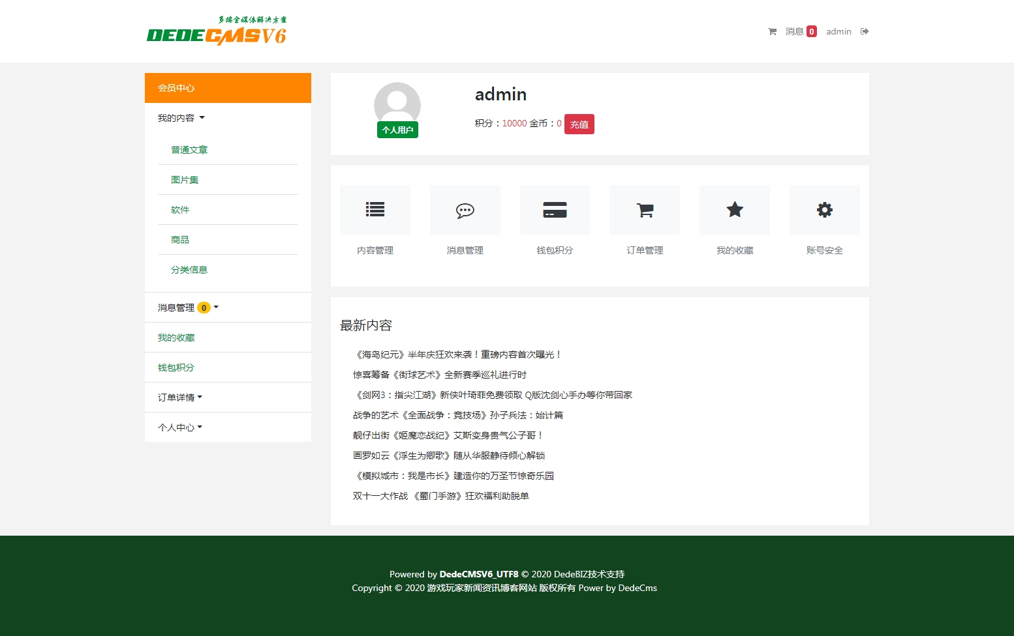The height and width of the screenshot is (636, 1014).
Task: Collapse the 我的内容 sidebar menu
Action: point(181,118)
